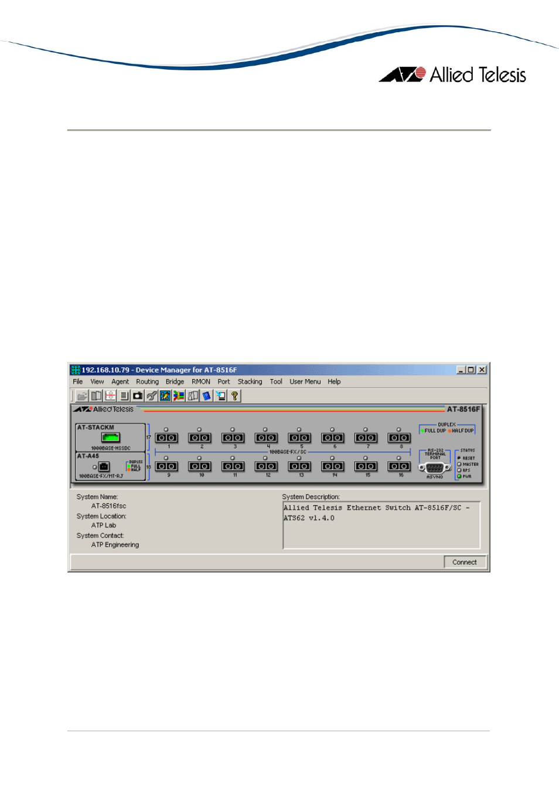Select fiber port 10 on the switch
This screenshot has width=559, height=791.
tap(200, 466)
